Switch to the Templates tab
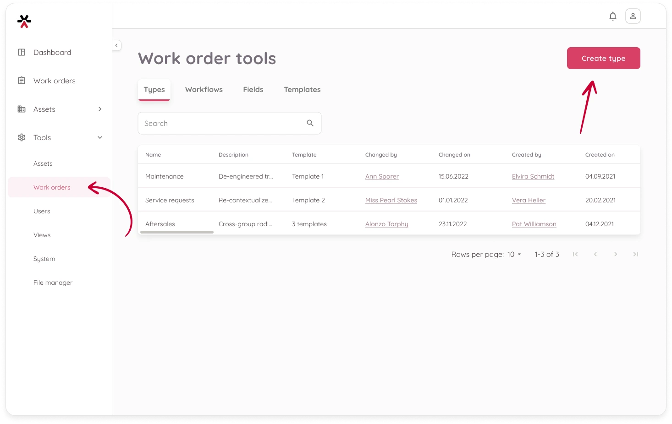 [302, 90]
